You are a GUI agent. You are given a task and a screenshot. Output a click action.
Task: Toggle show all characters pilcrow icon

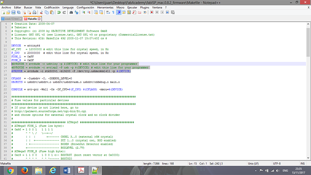pyautogui.click(x=113, y=12)
